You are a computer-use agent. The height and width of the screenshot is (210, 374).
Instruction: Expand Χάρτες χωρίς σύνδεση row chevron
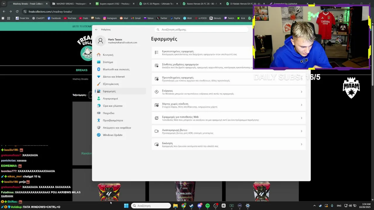click(302, 105)
